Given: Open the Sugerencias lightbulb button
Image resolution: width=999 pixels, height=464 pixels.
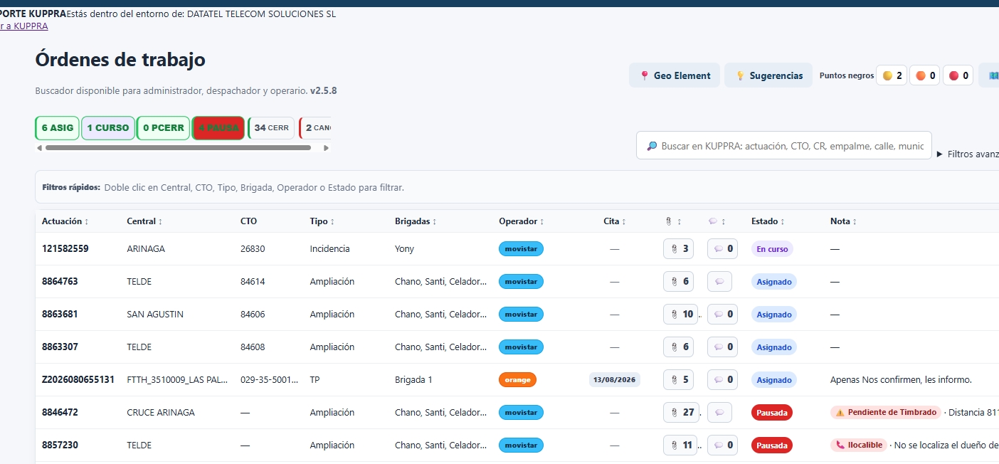Looking at the screenshot, I should [x=768, y=75].
